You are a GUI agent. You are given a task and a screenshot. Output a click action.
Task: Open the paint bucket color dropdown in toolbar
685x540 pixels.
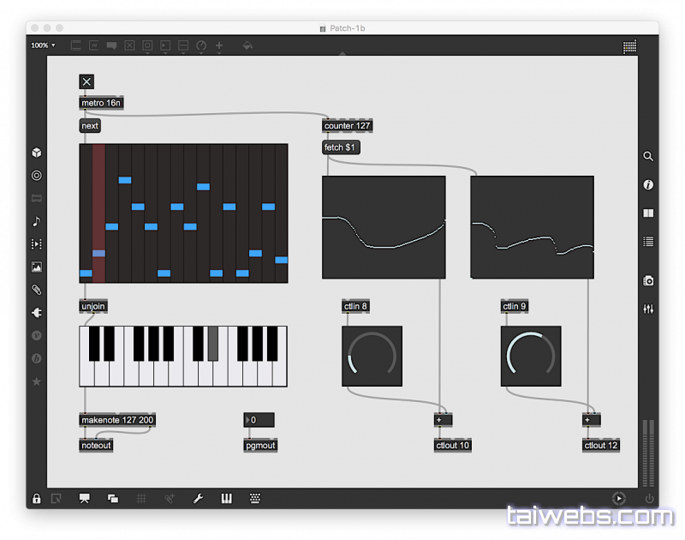[247, 46]
